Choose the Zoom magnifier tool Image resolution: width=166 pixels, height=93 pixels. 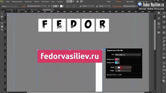tap(2, 30)
